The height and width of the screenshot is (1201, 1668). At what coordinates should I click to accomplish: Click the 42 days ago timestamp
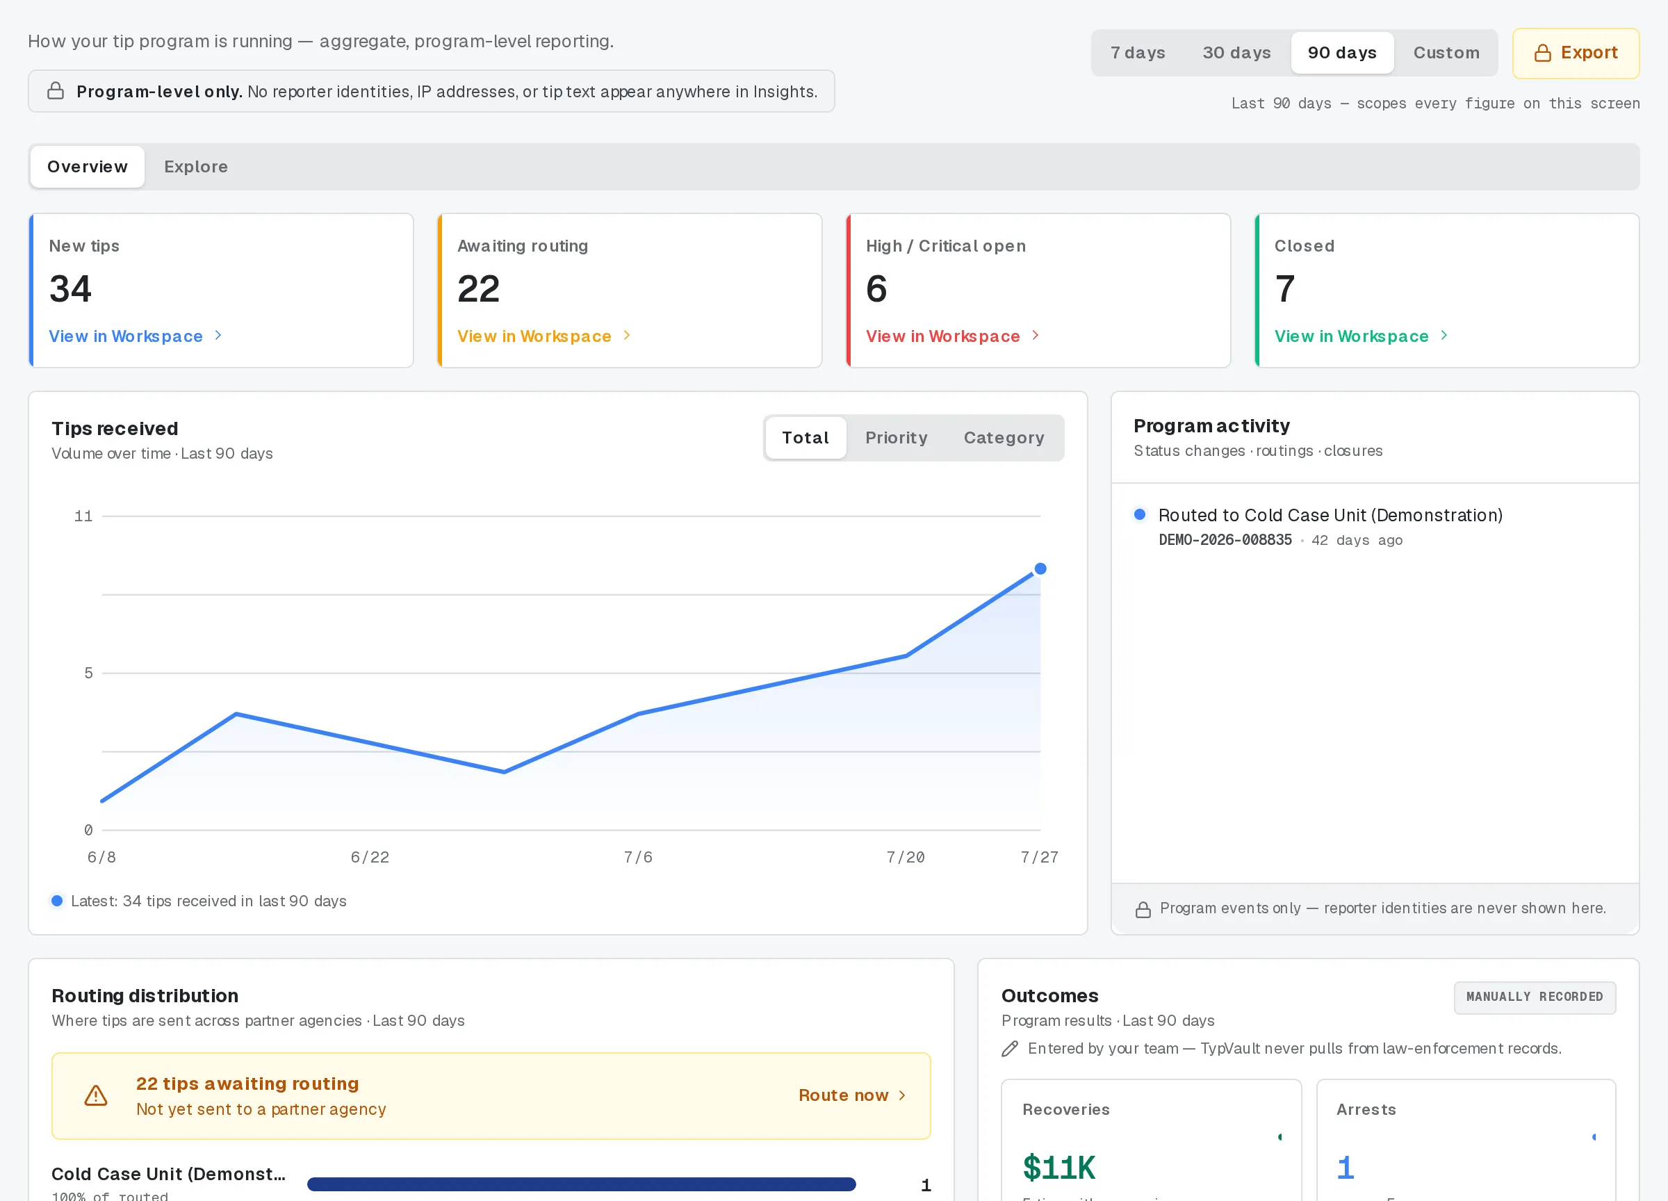click(x=1357, y=540)
